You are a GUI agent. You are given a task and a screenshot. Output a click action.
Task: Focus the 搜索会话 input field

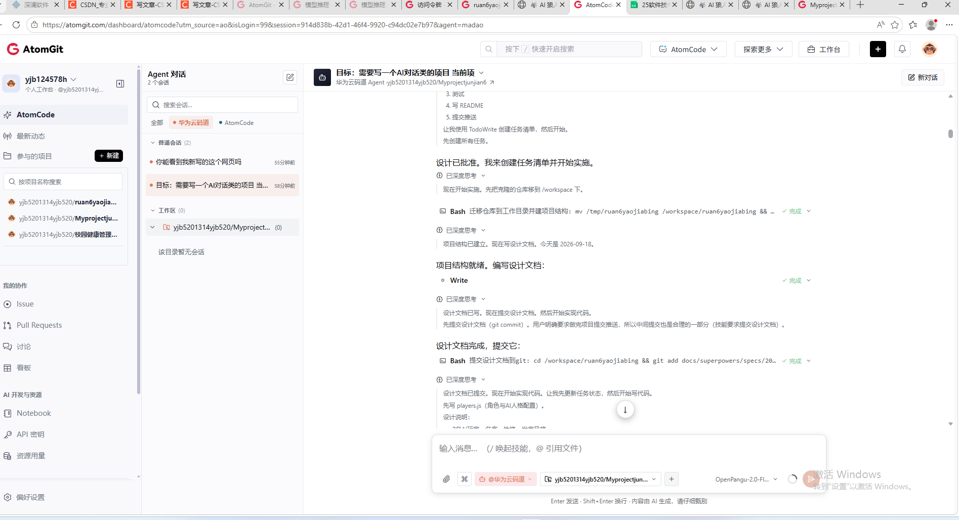coord(222,105)
